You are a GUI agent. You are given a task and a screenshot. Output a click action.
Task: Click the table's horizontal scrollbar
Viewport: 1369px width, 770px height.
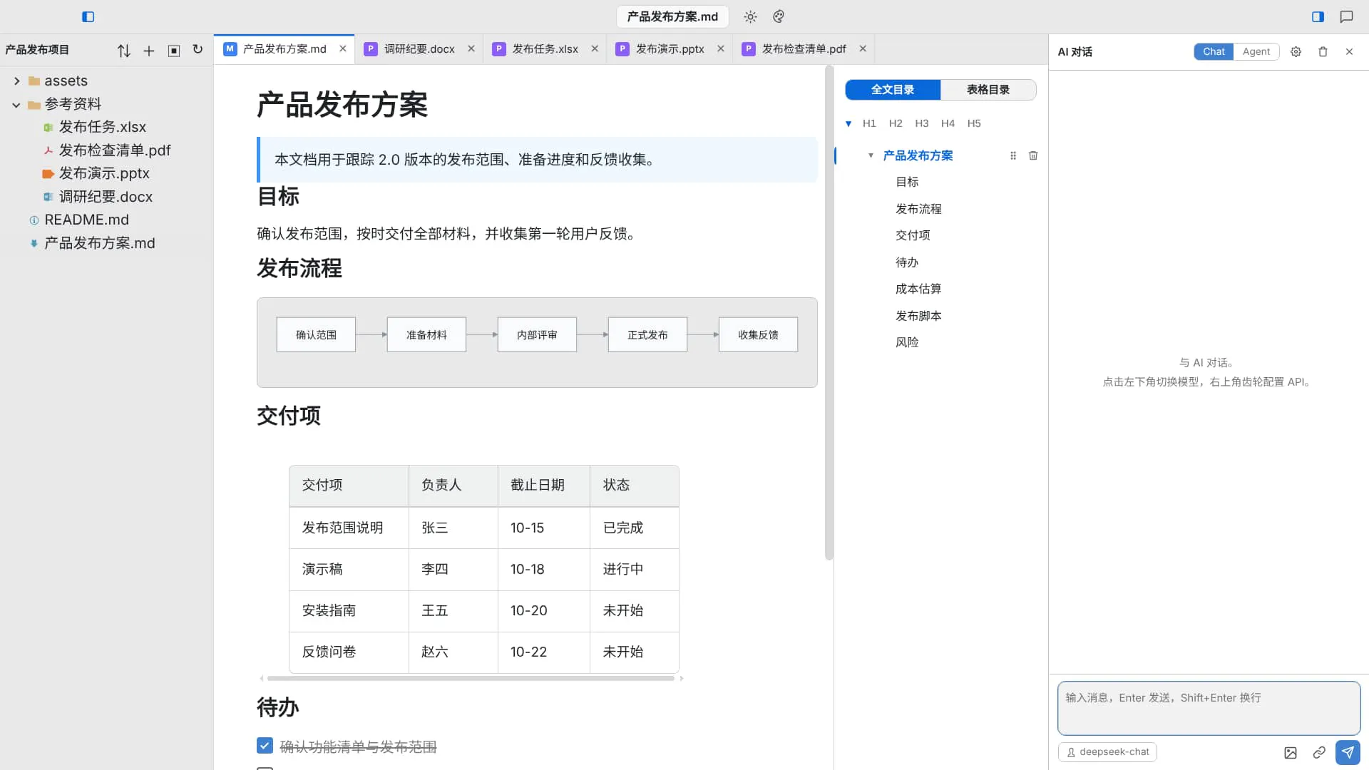(x=471, y=679)
